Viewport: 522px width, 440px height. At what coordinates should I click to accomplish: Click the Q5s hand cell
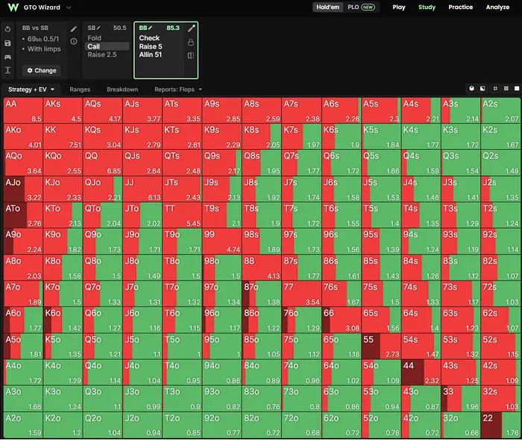pyautogui.click(x=381, y=163)
